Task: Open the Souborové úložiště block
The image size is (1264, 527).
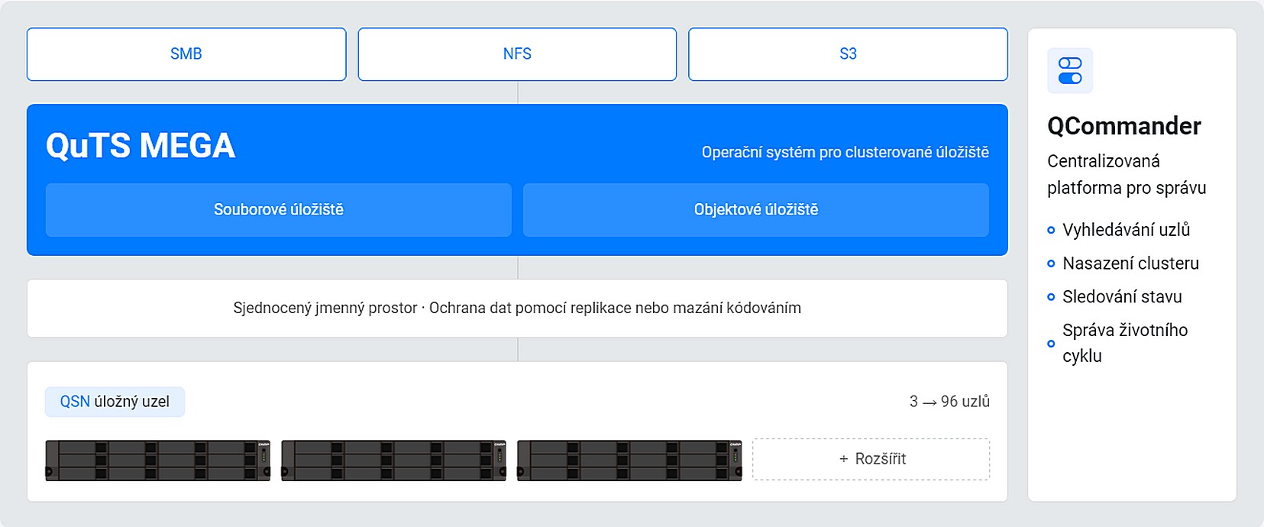Action: [x=279, y=209]
